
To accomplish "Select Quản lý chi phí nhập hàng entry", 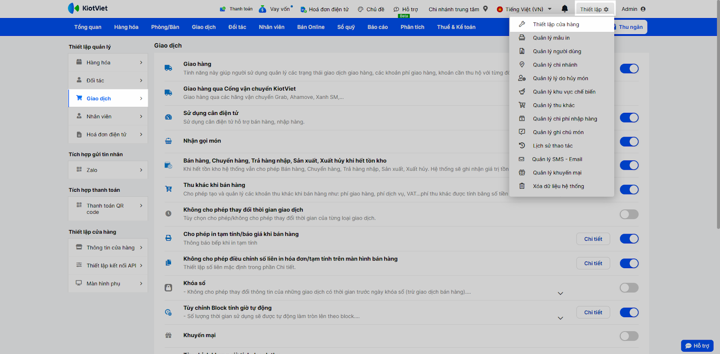I will (x=562, y=119).
